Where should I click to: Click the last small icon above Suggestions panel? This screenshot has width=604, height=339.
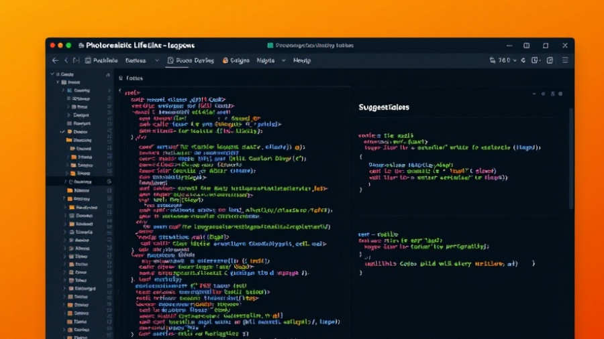pos(562,94)
